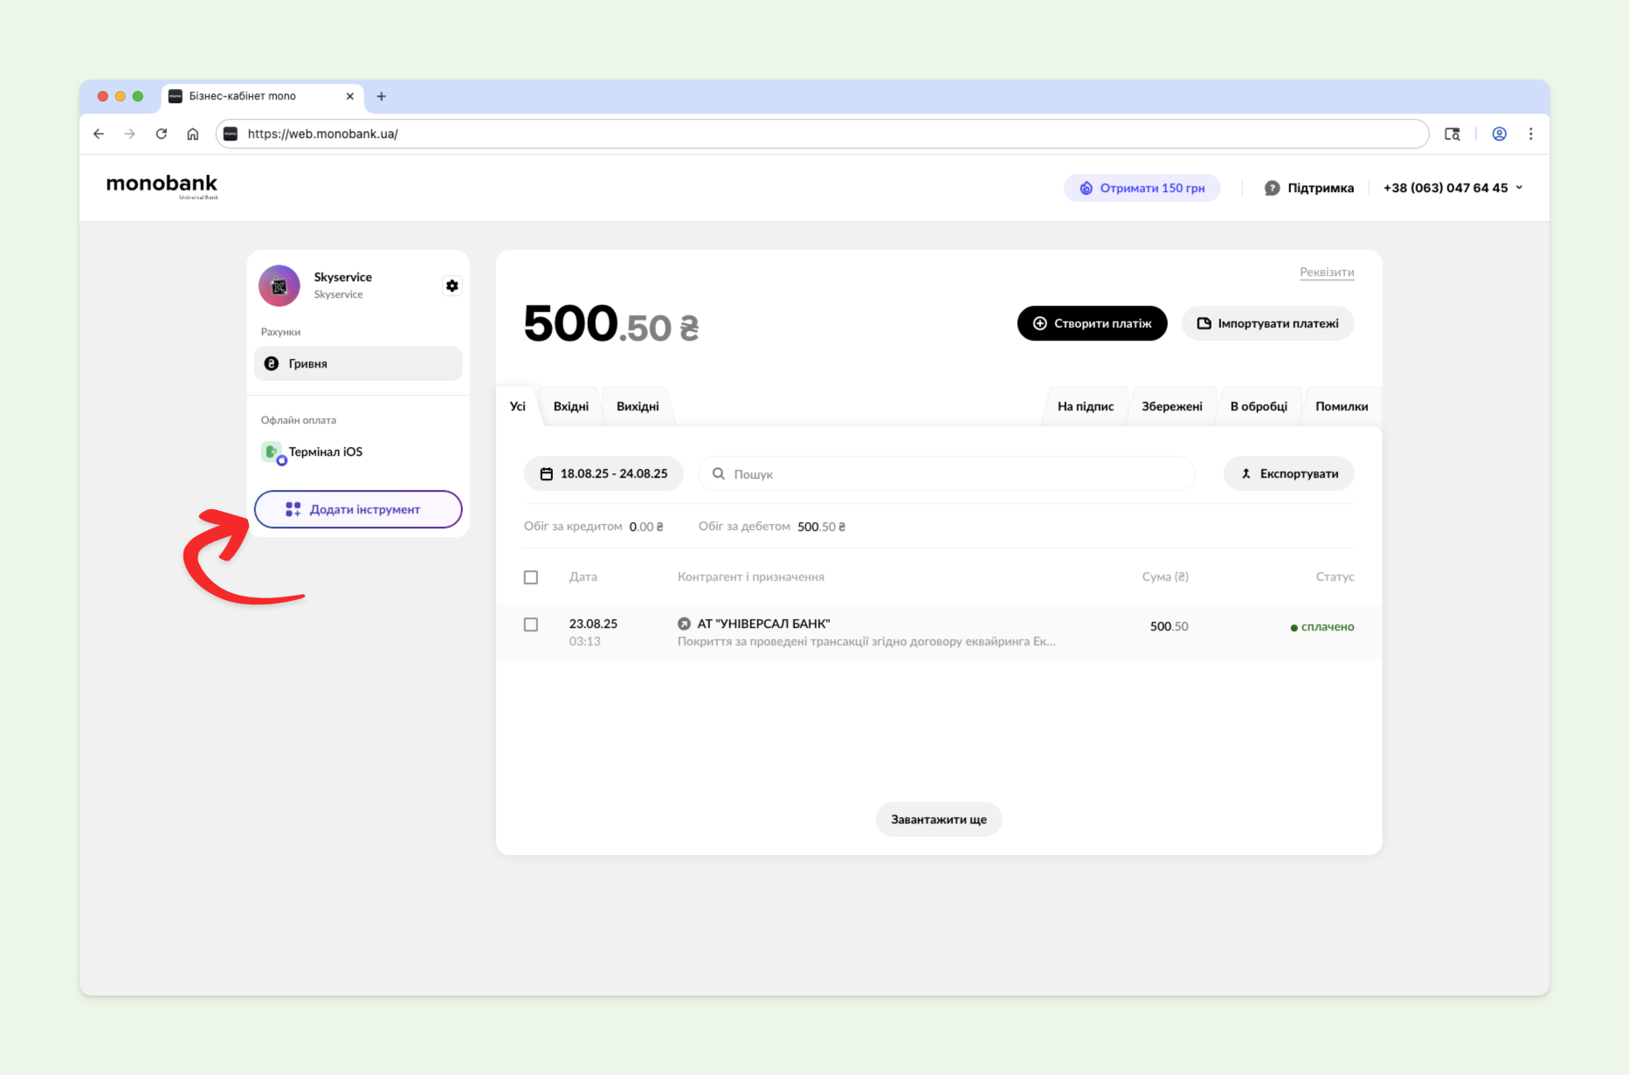1629x1075 pixels.
Task: Reload the page with refresh icon
Action: pyautogui.click(x=162, y=134)
